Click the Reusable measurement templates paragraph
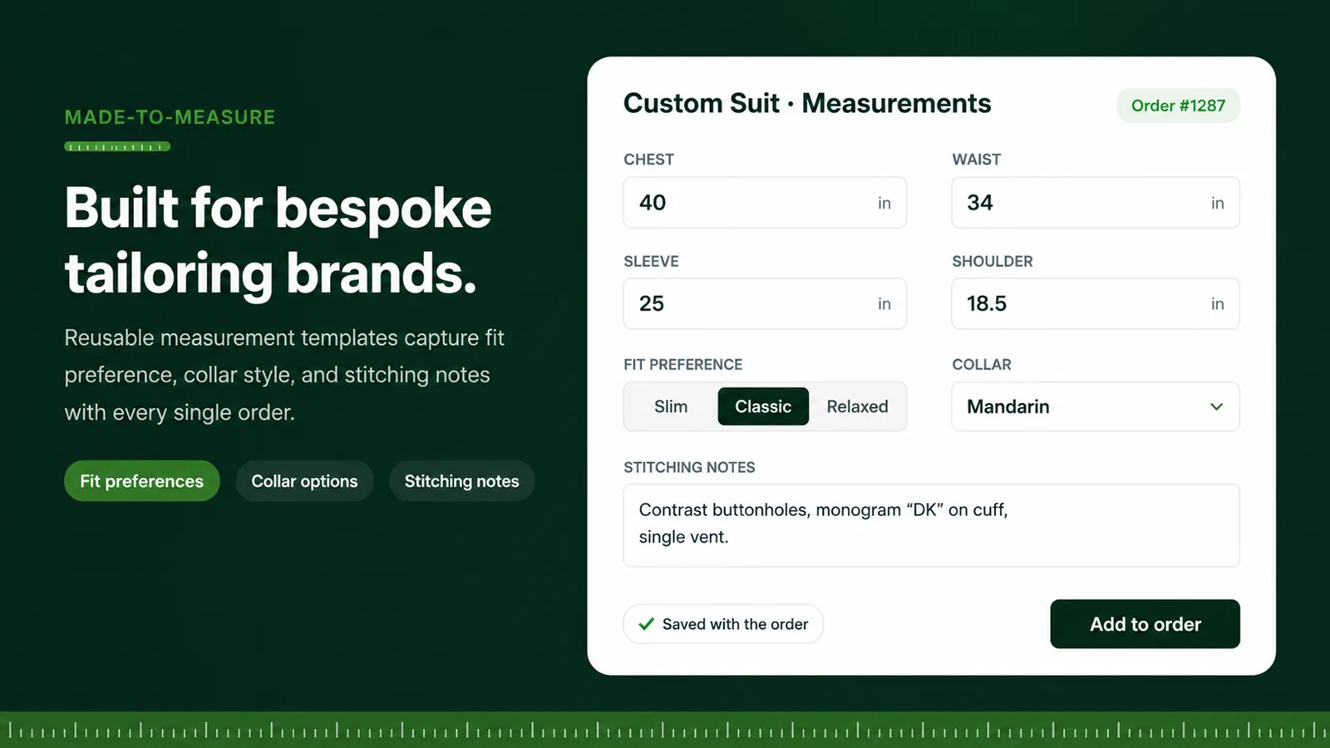The image size is (1330, 748). click(x=284, y=375)
